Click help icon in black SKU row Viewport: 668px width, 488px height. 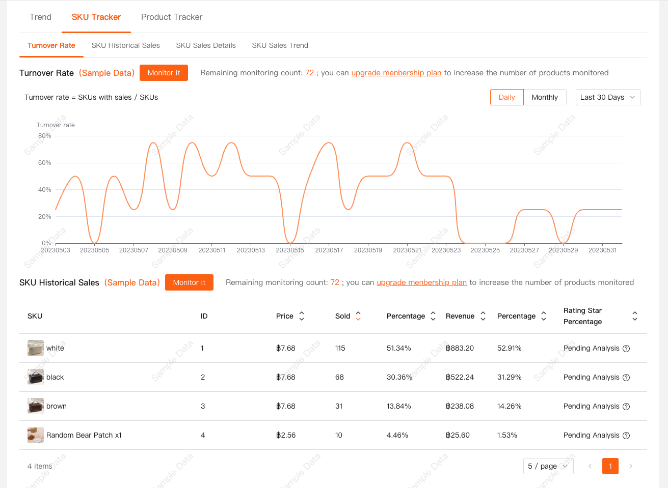click(x=626, y=378)
